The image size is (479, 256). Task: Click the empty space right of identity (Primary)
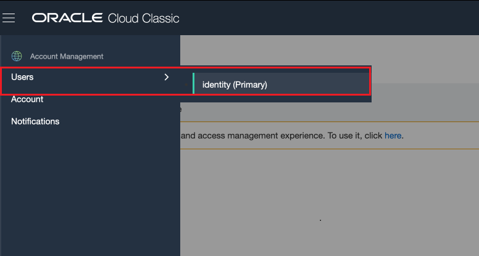point(321,85)
